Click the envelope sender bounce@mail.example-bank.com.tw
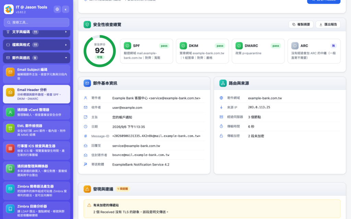This screenshot has height=219, width=351. pyautogui.click(x=141, y=155)
